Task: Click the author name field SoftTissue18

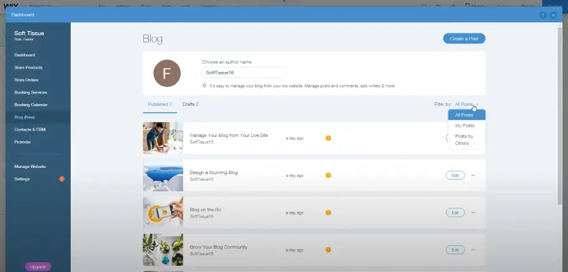Action: coord(244,72)
